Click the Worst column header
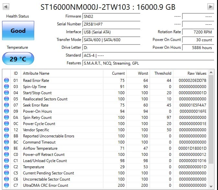 [138, 73]
